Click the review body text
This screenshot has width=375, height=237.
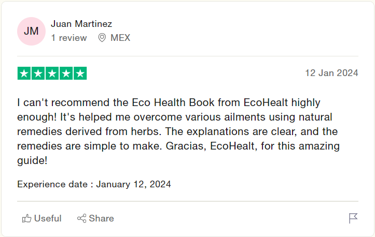click(178, 131)
